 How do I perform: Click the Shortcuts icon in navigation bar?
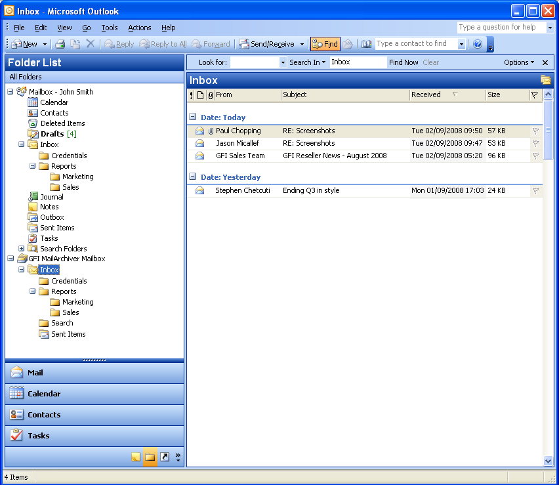click(x=165, y=457)
